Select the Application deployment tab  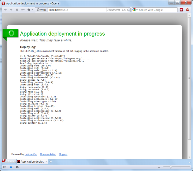click(x=32, y=162)
